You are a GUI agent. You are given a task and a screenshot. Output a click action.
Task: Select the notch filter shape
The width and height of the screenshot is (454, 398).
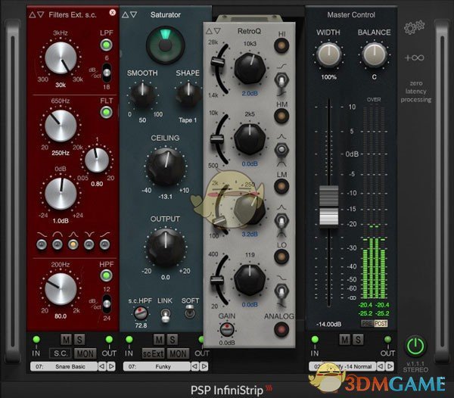tap(89, 245)
